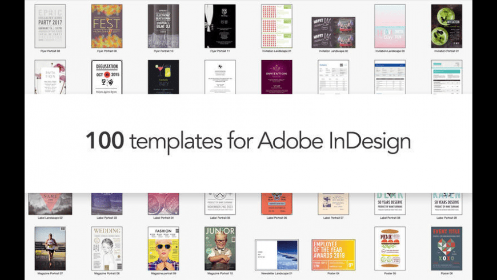497x280 pixels.
Task: Click the 'Invitation Landscape 03' label
Action: tap(390, 51)
